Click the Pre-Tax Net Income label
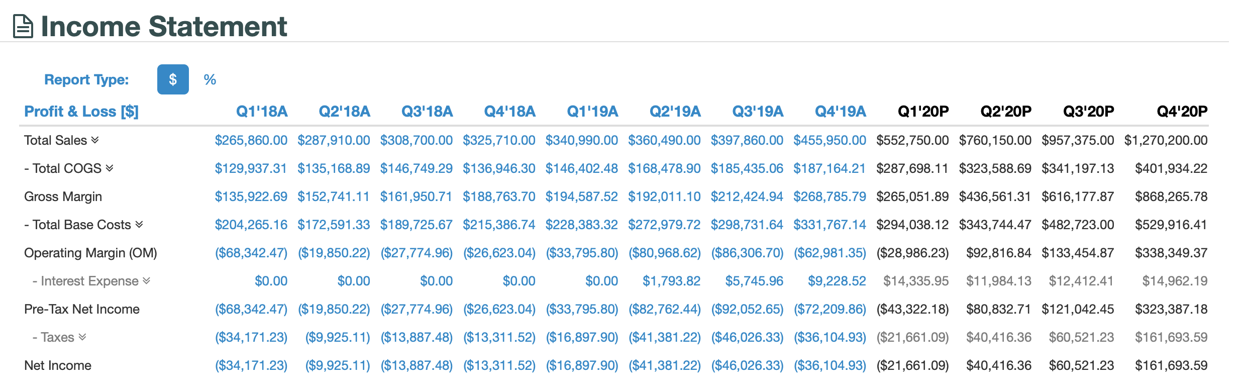 [82, 309]
